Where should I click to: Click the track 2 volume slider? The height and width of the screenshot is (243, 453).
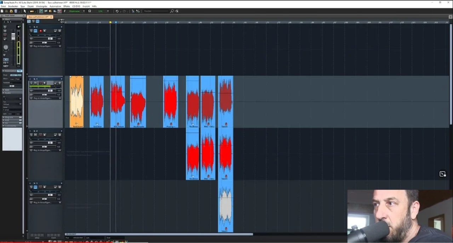50,91
